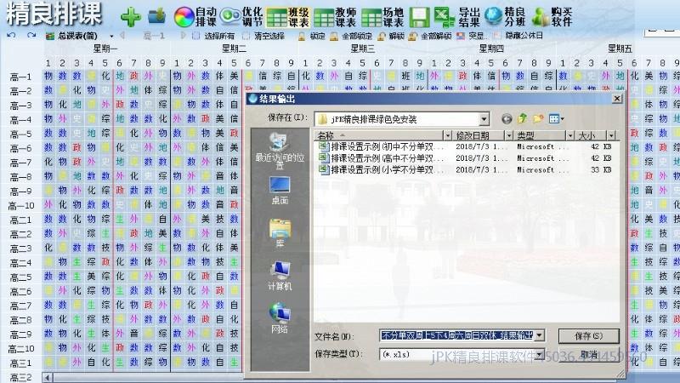Image resolution: width=680 pixels, height=383 pixels.
Task: Expand the 保存在 folder location dropdown
Action: 484,119
